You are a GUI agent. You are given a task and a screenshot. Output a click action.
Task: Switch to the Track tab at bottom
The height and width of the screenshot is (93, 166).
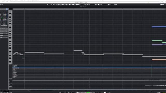[x=1, y=91]
